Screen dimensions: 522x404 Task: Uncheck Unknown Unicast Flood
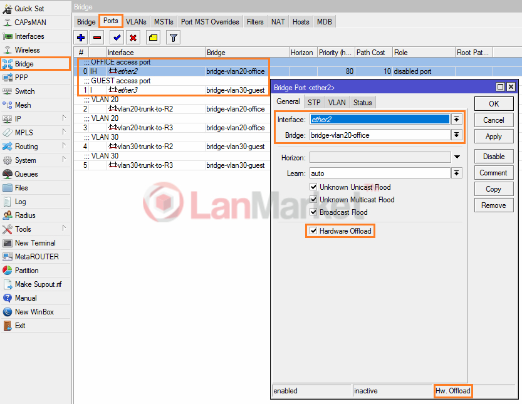[313, 187]
